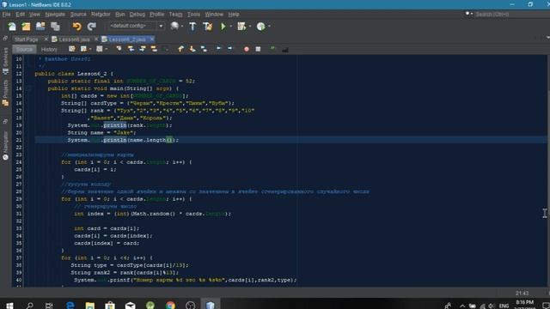Screen dimensions: 550x309
Task: Close the Lesson6_2.java tab
Action: tap(151, 39)
